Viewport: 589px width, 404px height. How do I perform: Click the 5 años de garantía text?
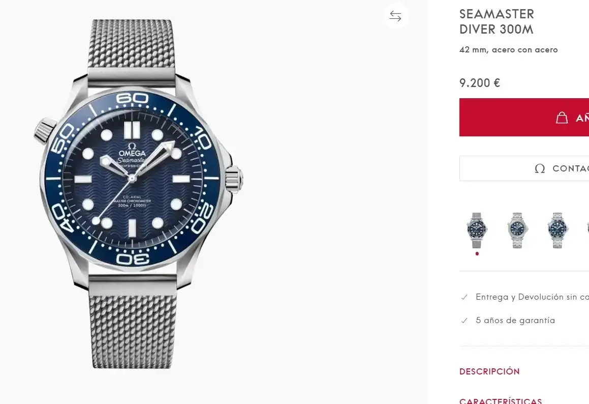(515, 321)
